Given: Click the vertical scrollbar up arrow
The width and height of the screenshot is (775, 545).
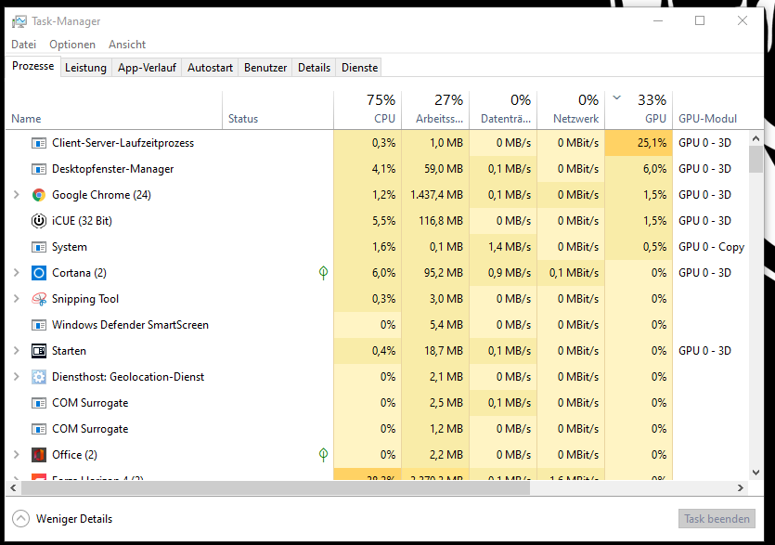Looking at the screenshot, I should [756, 139].
